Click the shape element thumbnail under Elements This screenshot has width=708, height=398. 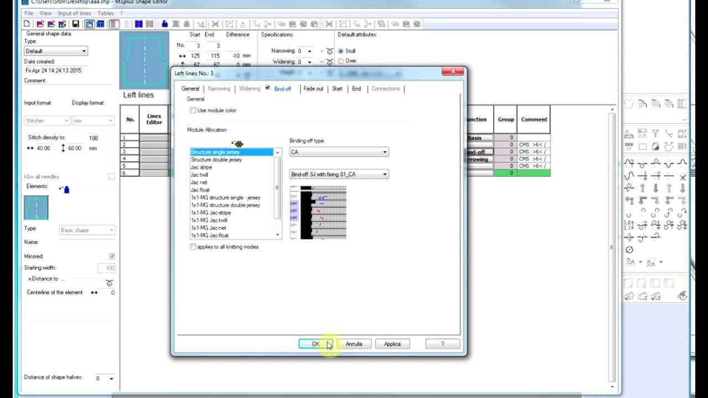click(36, 208)
